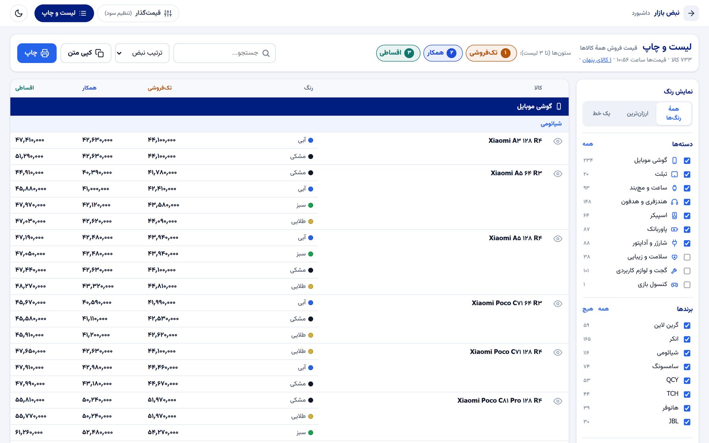709x443 pixels.
Task: Click the speaker icon beside اسپیکر
Action: tap(674, 215)
